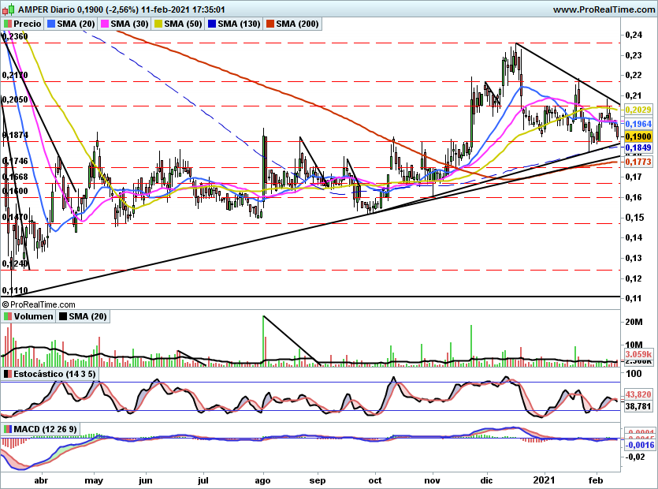Click the volume SMA (20) black swatch

click(63, 316)
